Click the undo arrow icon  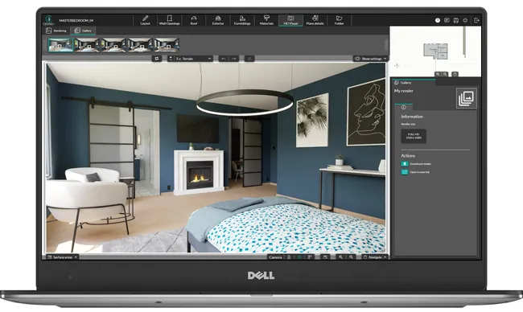(224, 59)
